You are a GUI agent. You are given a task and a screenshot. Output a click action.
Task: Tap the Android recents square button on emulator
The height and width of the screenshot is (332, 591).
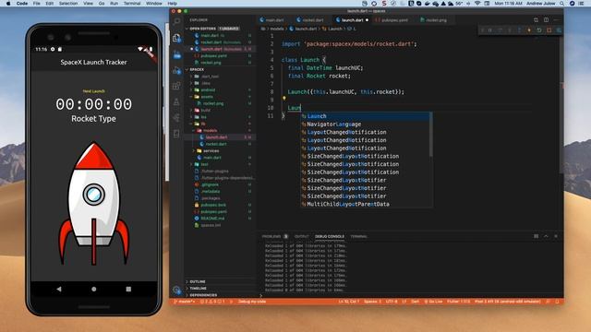pos(128,289)
